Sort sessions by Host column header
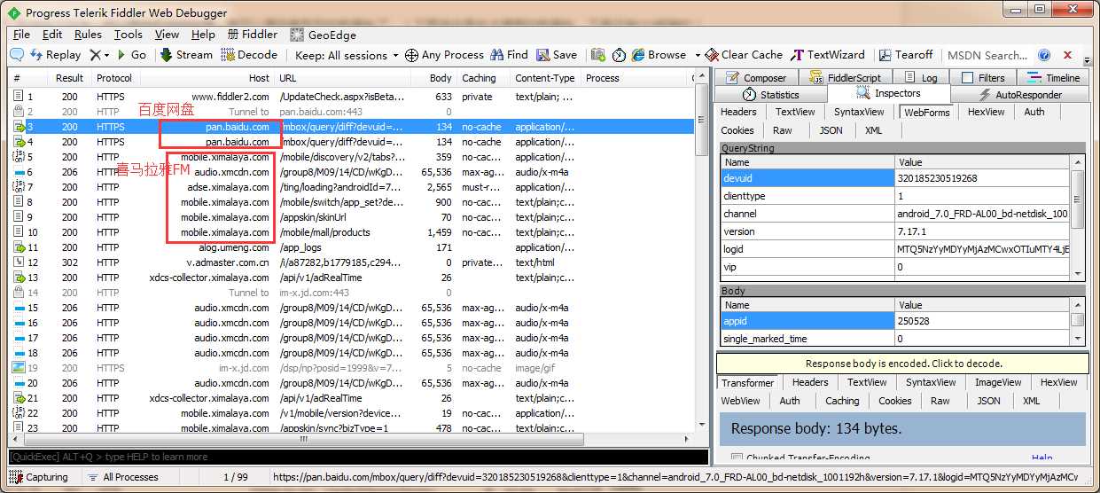 click(x=207, y=78)
